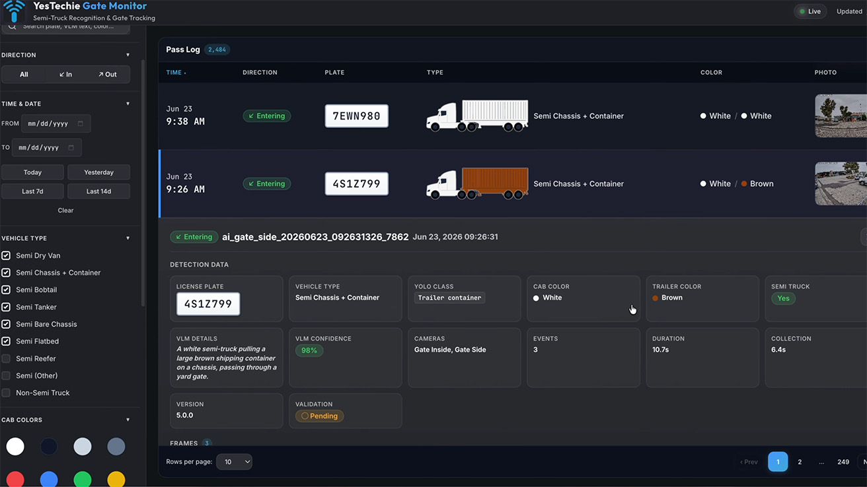The width and height of the screenshot is (867, 487).
Task: Click plate 7EWN980 in pass log
Action: 357,116
